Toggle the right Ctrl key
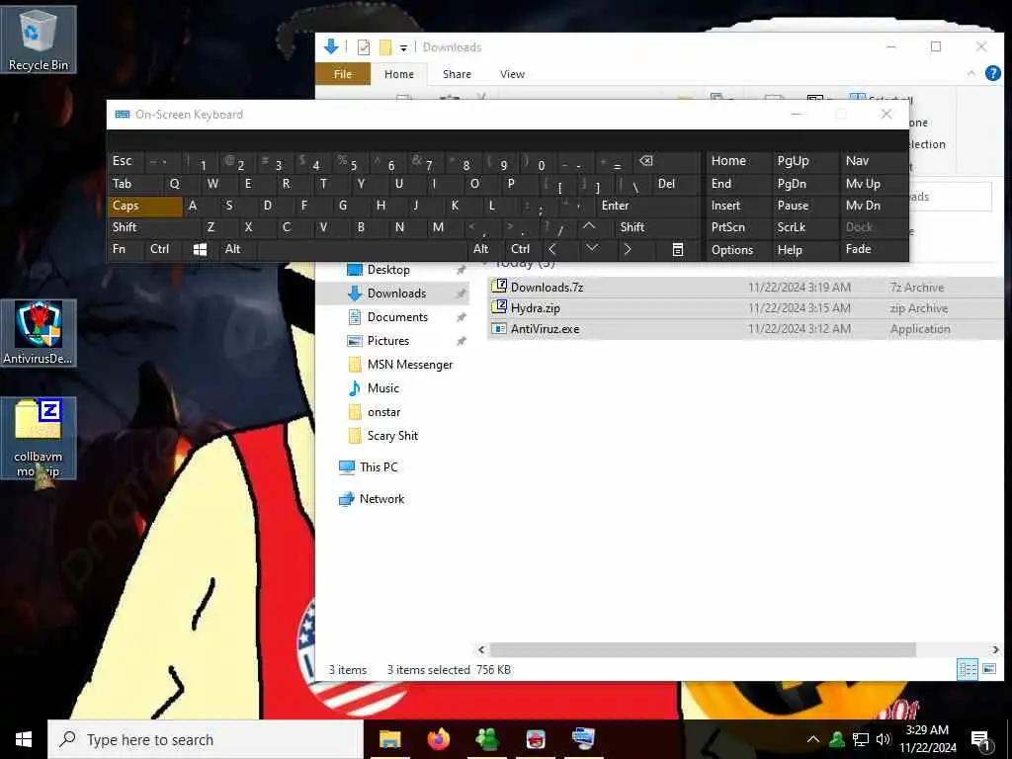 pos(524,250)
